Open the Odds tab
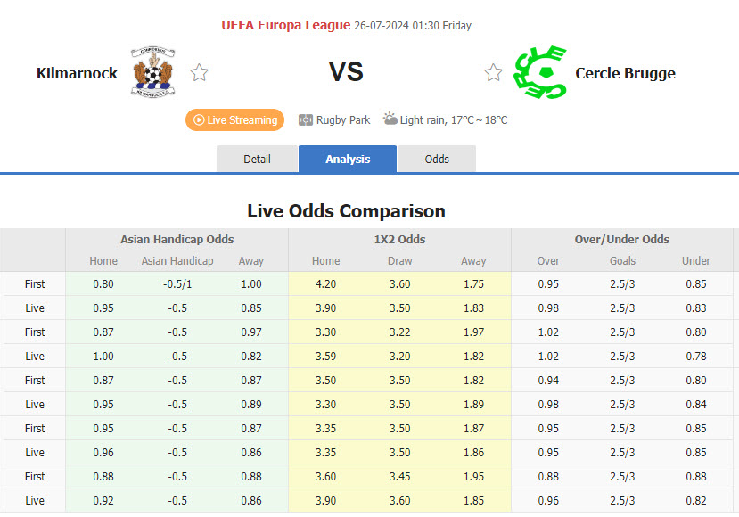The image size is (739, 517). click(436, 159)
